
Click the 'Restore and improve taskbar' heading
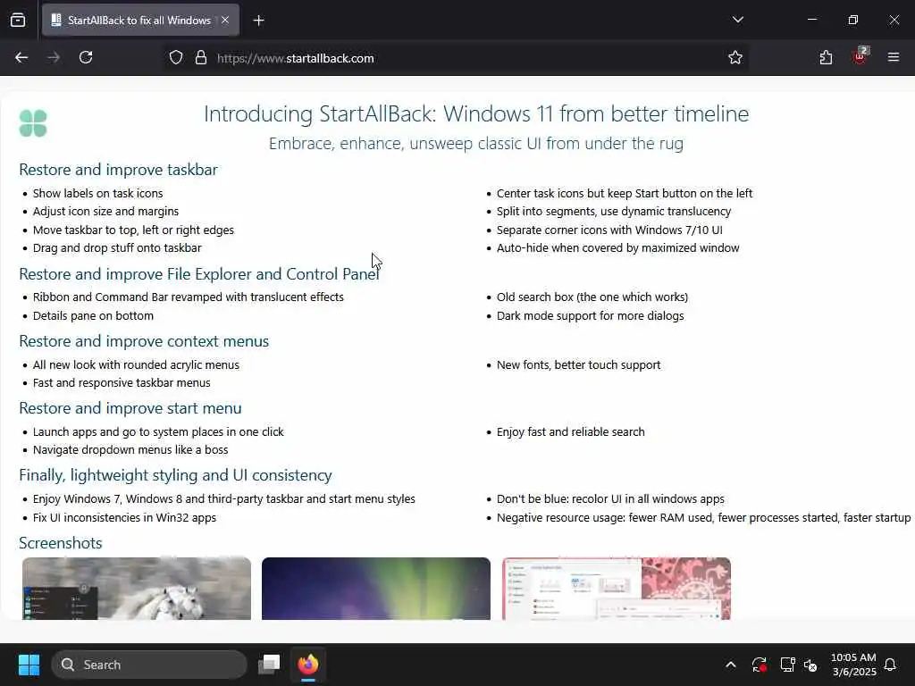[x=119, y=170]
